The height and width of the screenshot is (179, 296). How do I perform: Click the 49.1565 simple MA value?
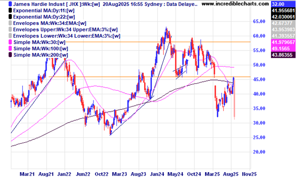[x=283, y=49]
